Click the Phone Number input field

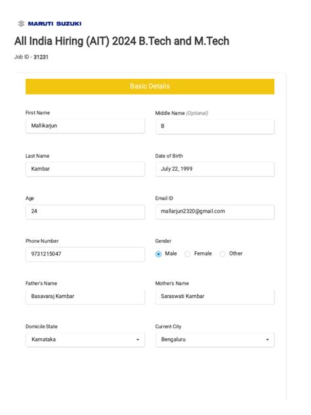(85, 254)
